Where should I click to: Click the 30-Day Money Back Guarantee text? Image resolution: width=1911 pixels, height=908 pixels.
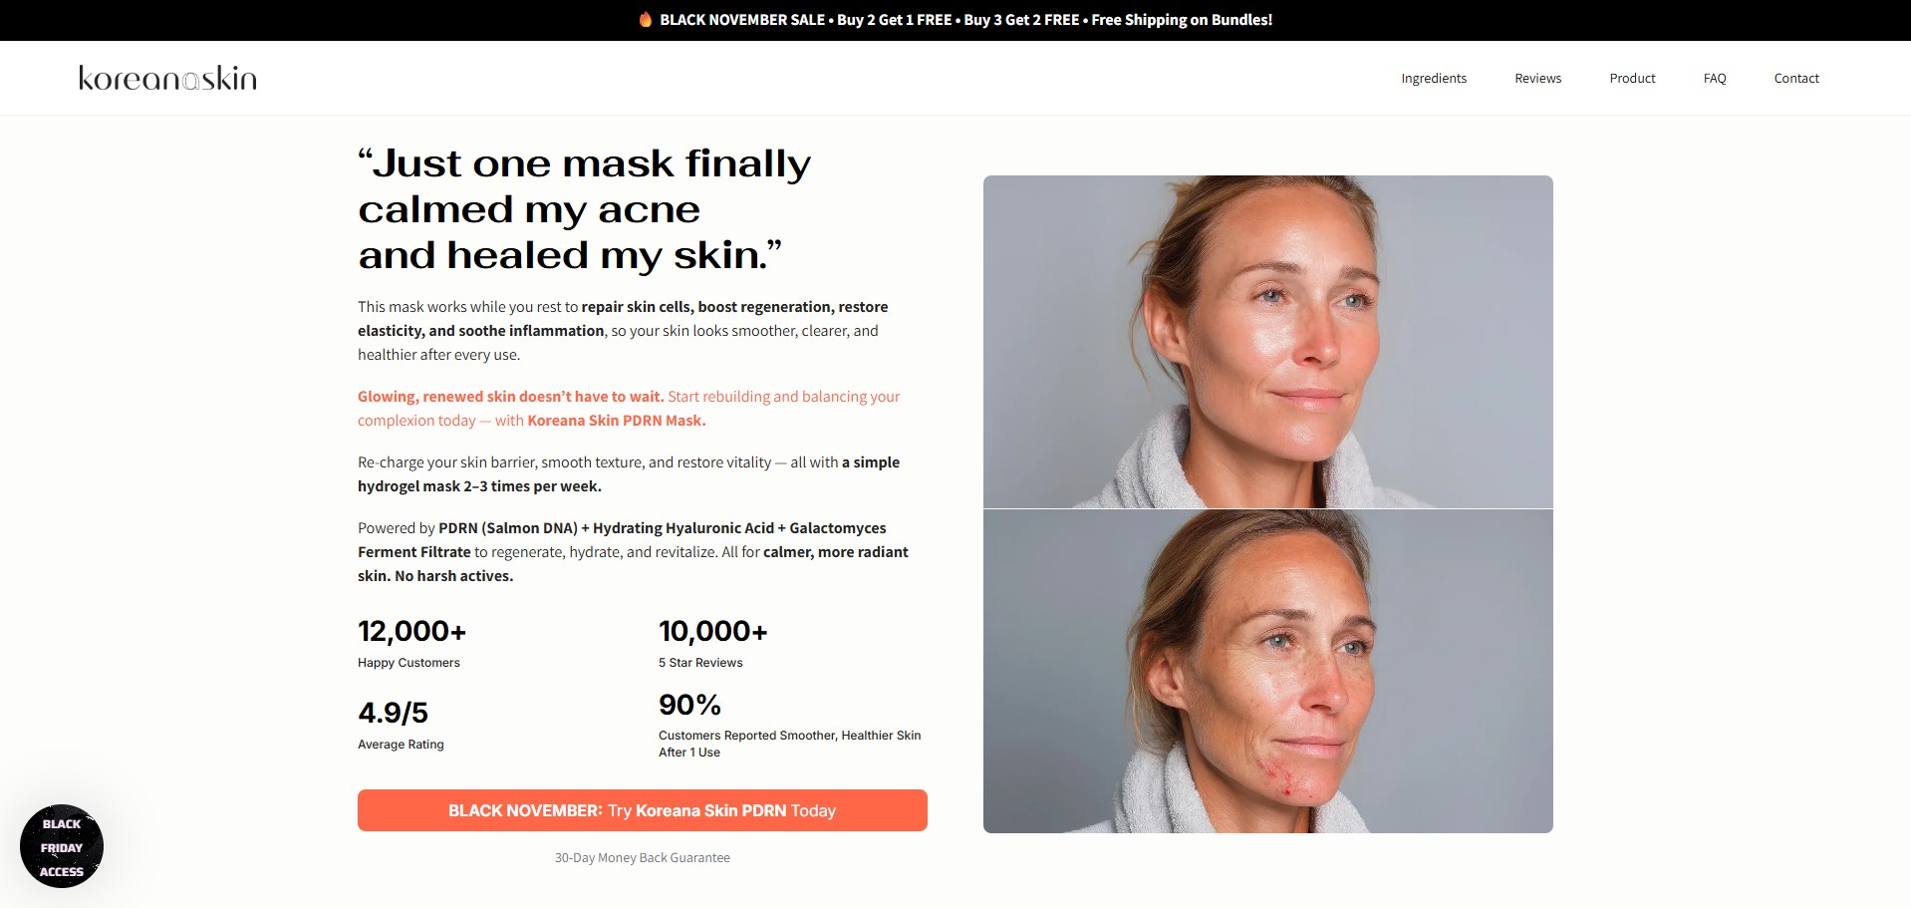click(x=643, y=857)
